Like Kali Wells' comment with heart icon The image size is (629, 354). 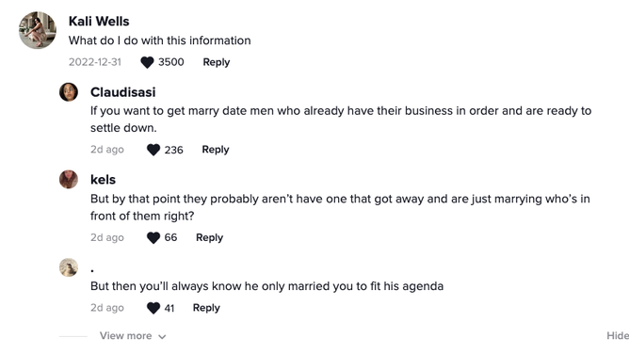(x=147, y=62)
